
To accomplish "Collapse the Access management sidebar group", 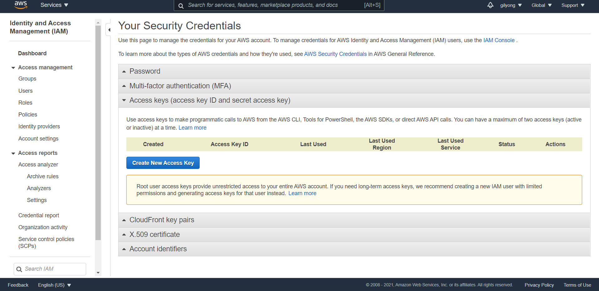I will (13, 68).
